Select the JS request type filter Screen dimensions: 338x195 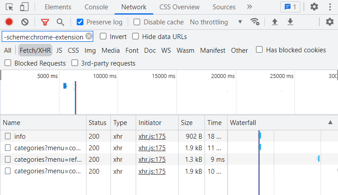tap(59, 50)
